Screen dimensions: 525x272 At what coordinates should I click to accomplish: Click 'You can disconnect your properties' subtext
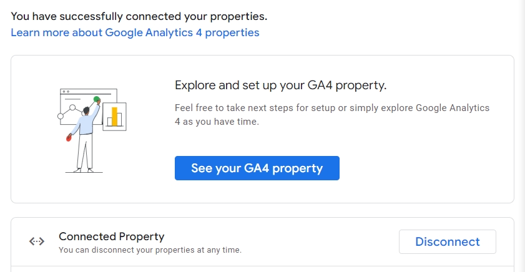150,250
